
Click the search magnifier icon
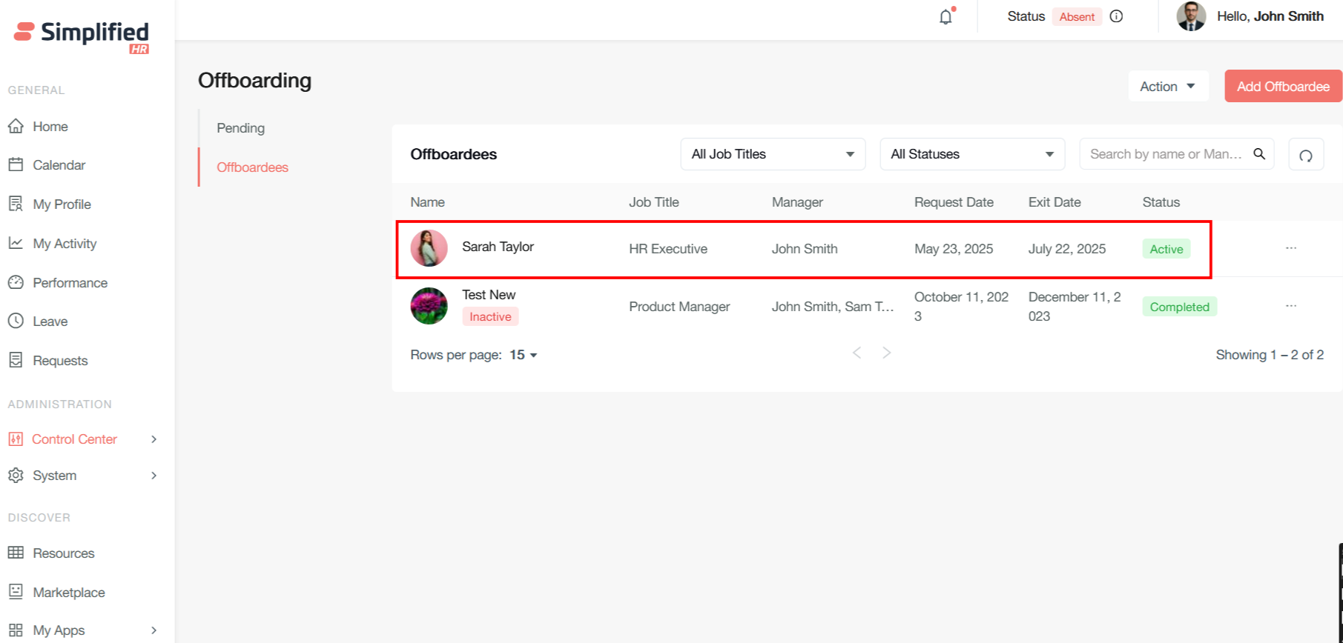[x=1259, y=154]
